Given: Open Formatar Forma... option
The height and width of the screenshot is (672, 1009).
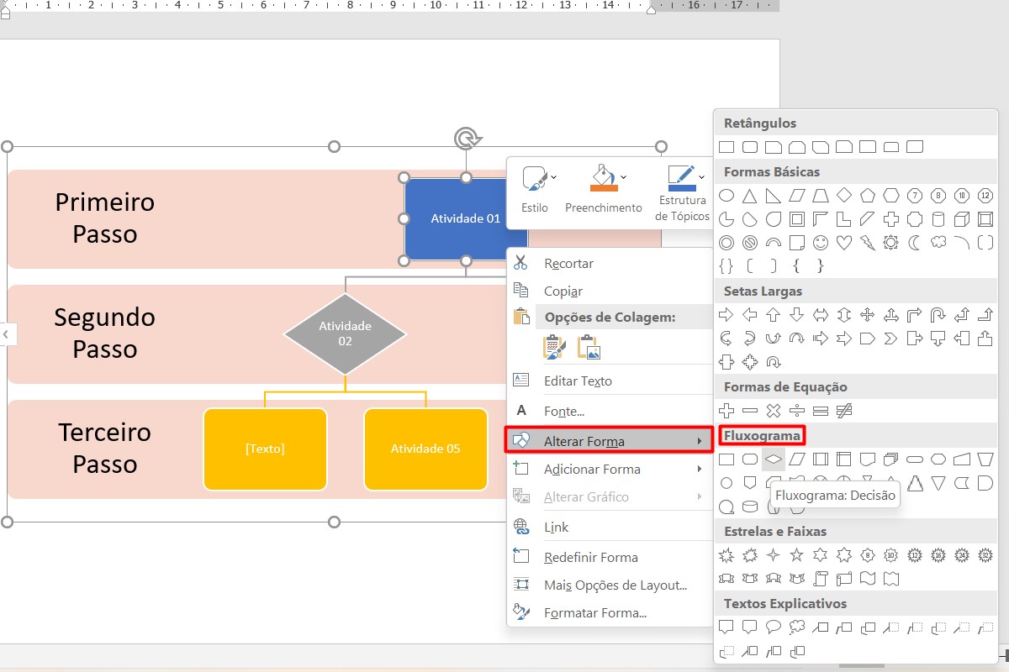Looking at the screenshot, I should click(610, 612).
